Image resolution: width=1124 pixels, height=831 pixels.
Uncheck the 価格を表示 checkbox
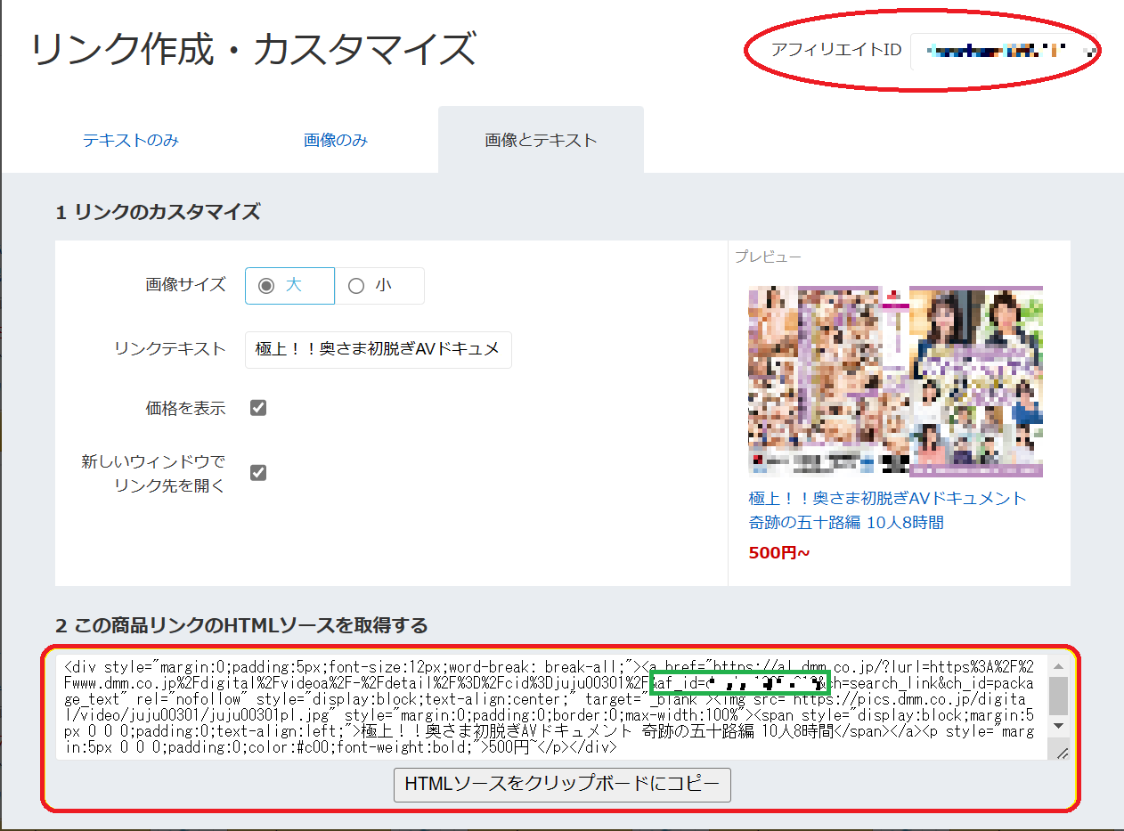258,408
